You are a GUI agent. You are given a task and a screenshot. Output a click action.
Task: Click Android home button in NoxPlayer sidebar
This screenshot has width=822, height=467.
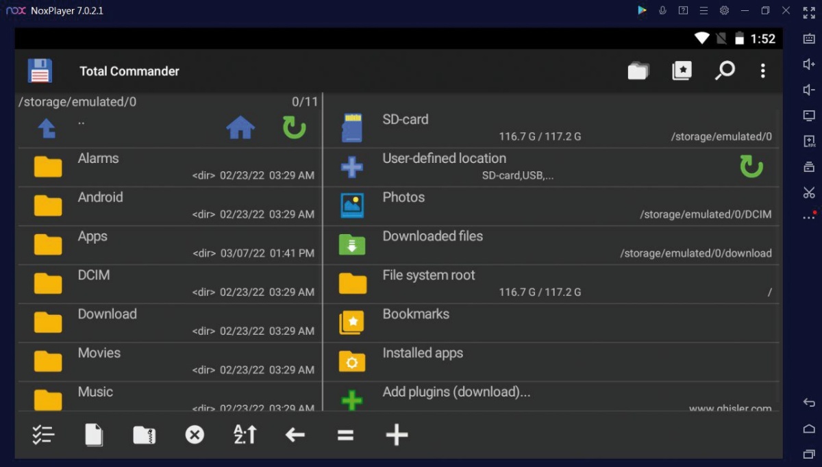809,429
